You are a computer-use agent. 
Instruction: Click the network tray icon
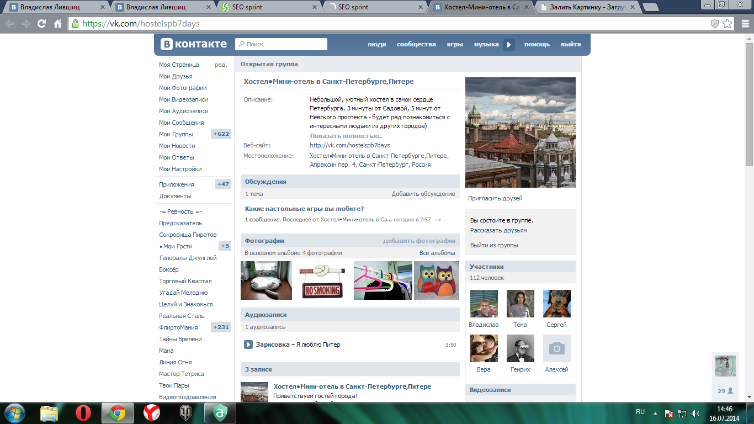click(x=682, y=413)
